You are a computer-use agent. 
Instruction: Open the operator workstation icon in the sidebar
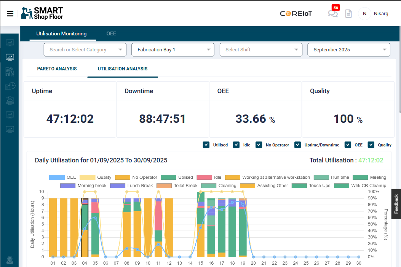point(10,72)
